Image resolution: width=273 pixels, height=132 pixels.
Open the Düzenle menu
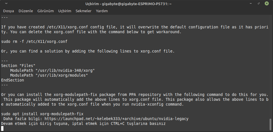coord(26,11)
